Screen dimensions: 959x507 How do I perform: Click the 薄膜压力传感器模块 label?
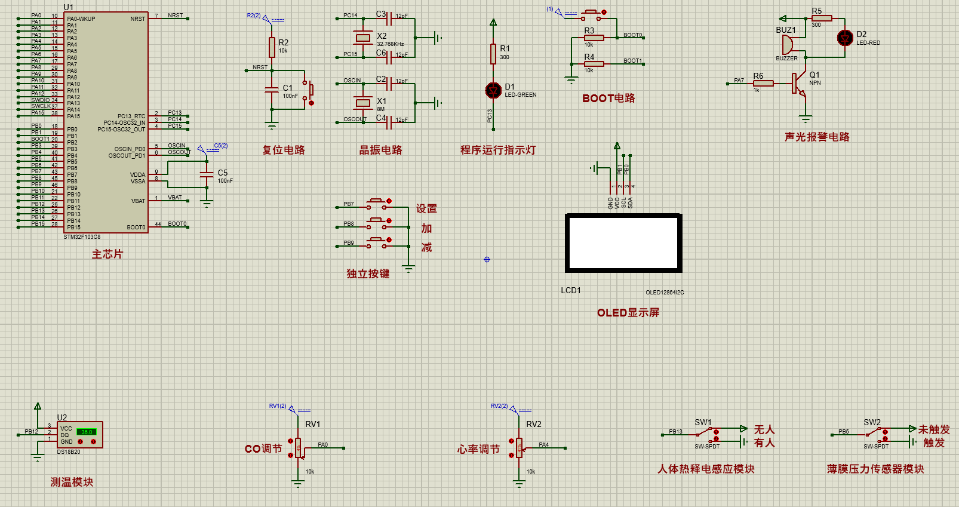point(875,469)
